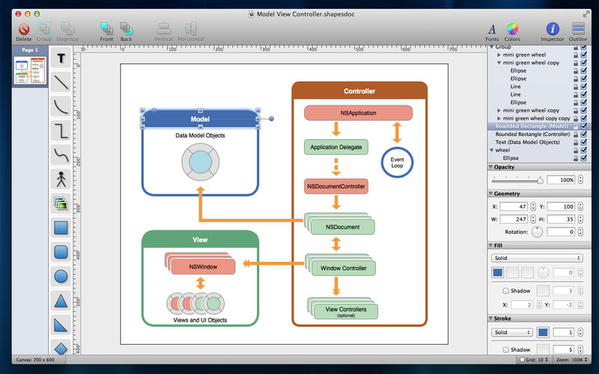Screen dimensions: 599x374
Task: Click the blue Stroke color swatch
Action: (x=543, y=332)
